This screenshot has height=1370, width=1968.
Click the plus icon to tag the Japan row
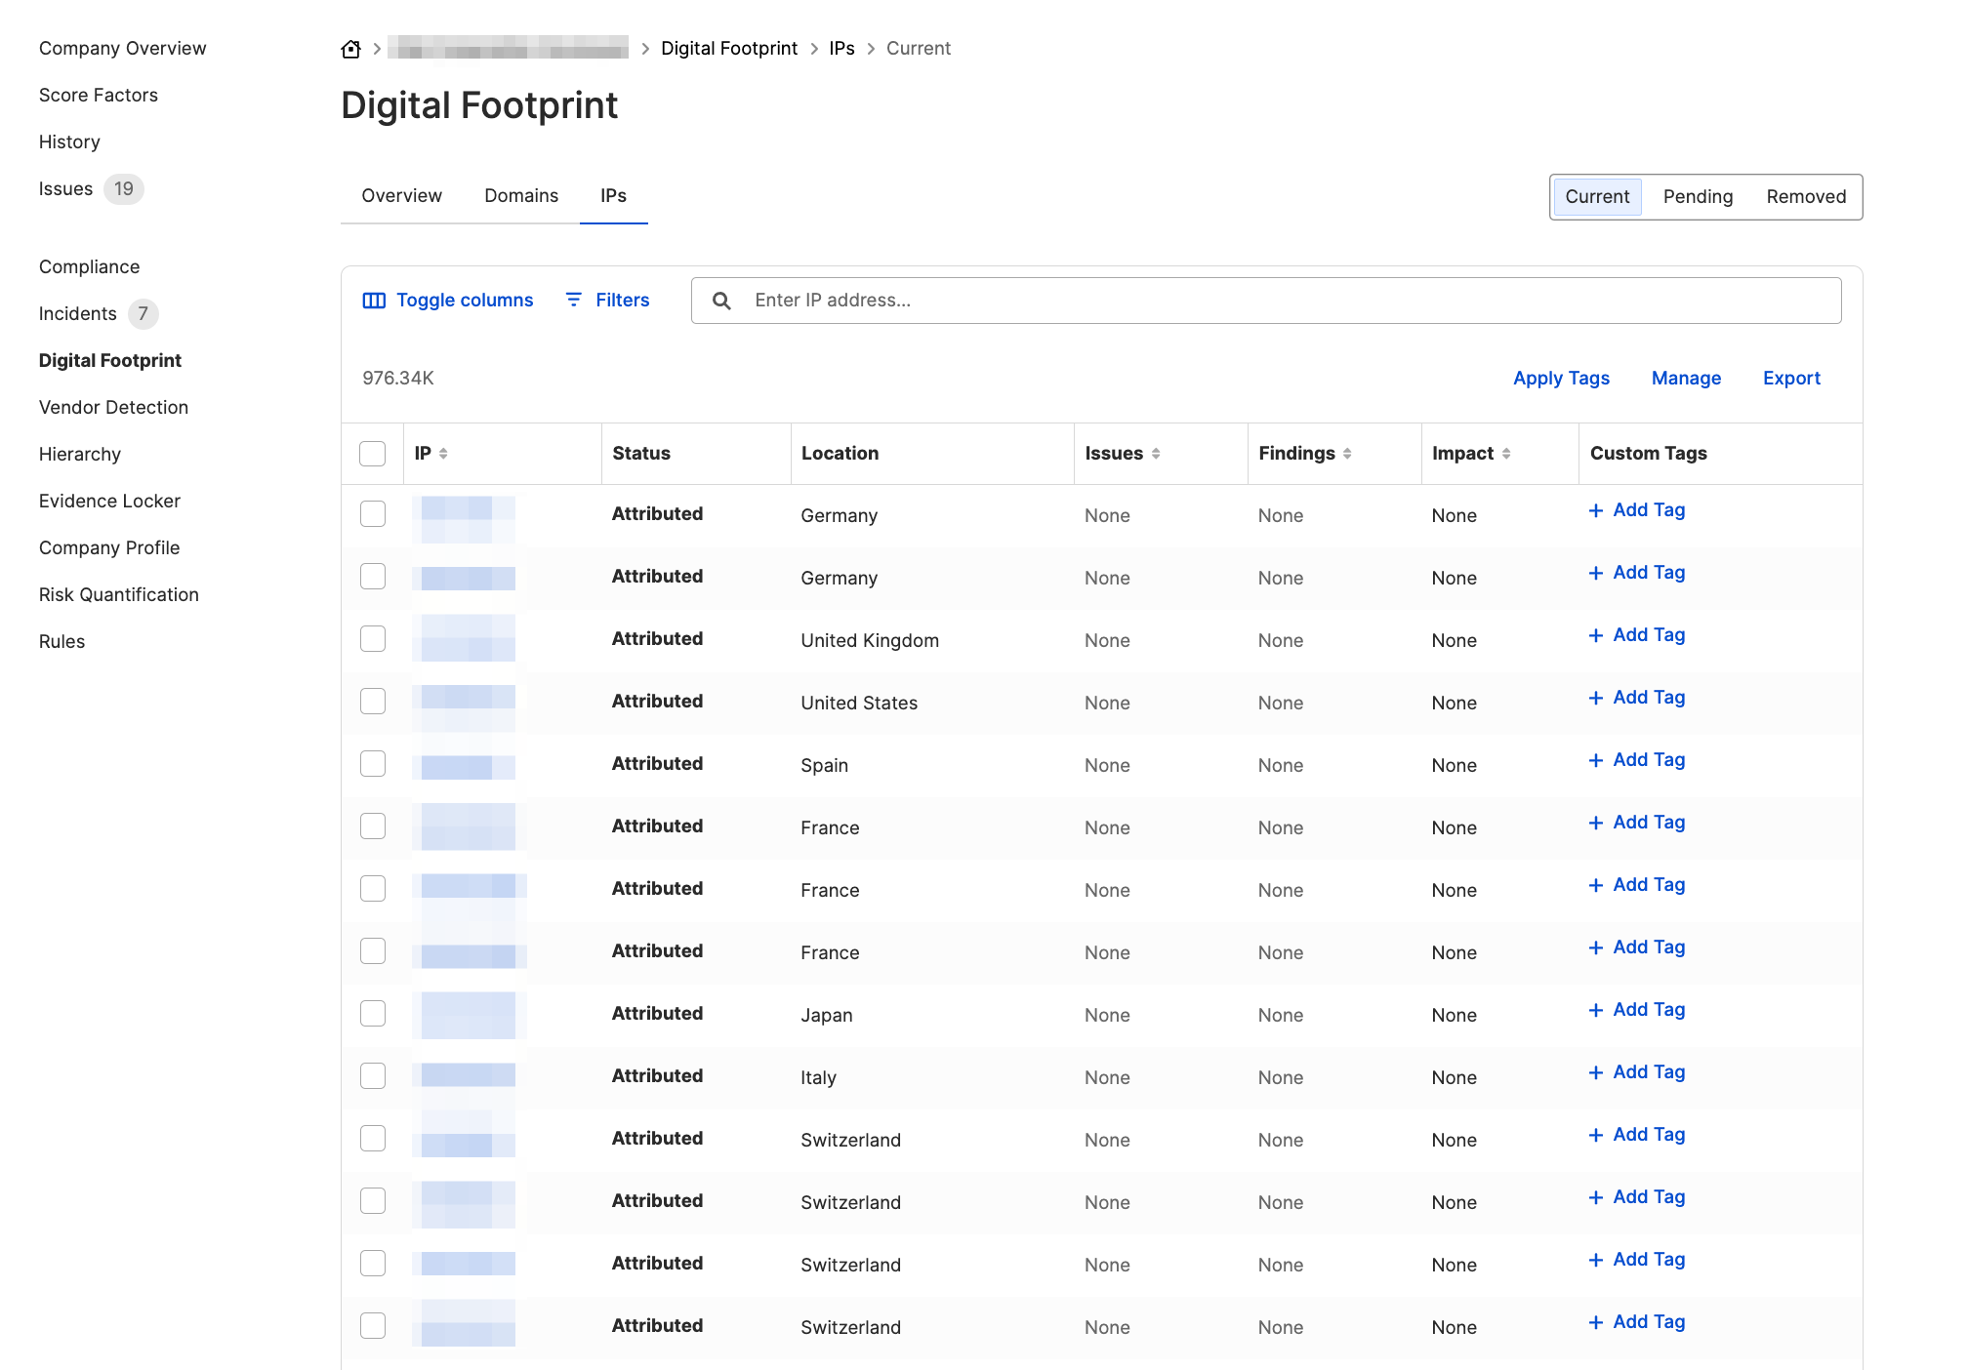click(x=1595, y=1009)
